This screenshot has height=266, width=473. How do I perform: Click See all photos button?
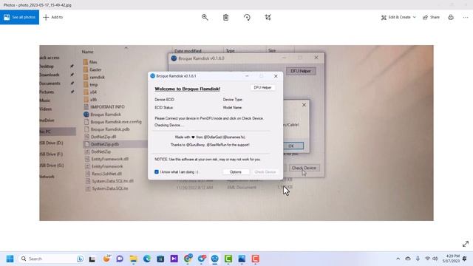[x=20, y=17]
